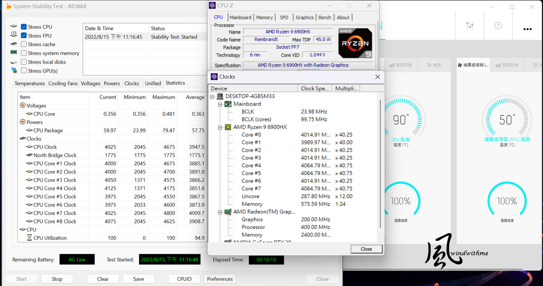Open the SPD tab in CPU-Z
The height and width of the screenshot is (286, 543).
pos(284,17)
